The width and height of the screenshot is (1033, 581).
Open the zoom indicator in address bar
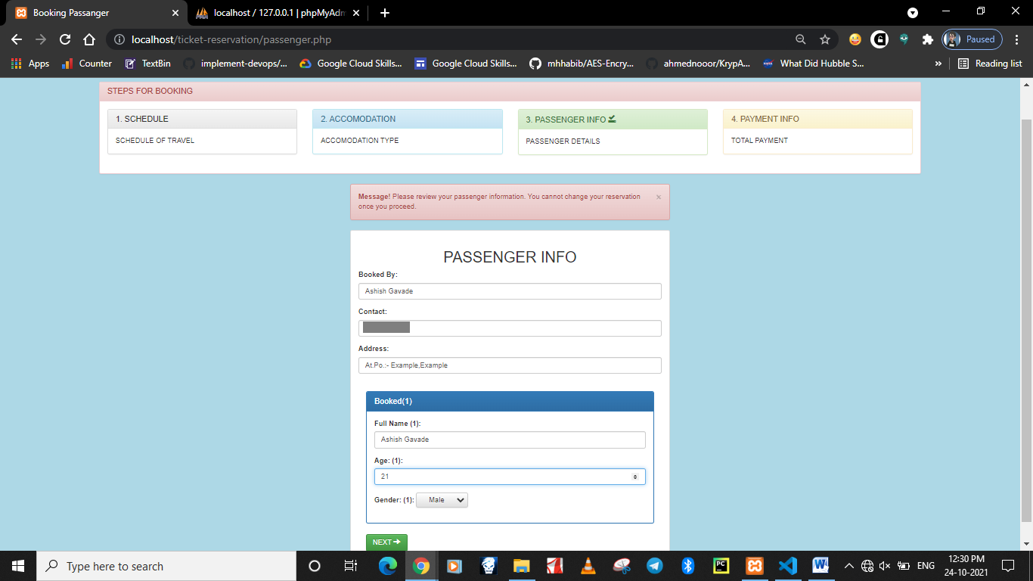click(801, 39)
